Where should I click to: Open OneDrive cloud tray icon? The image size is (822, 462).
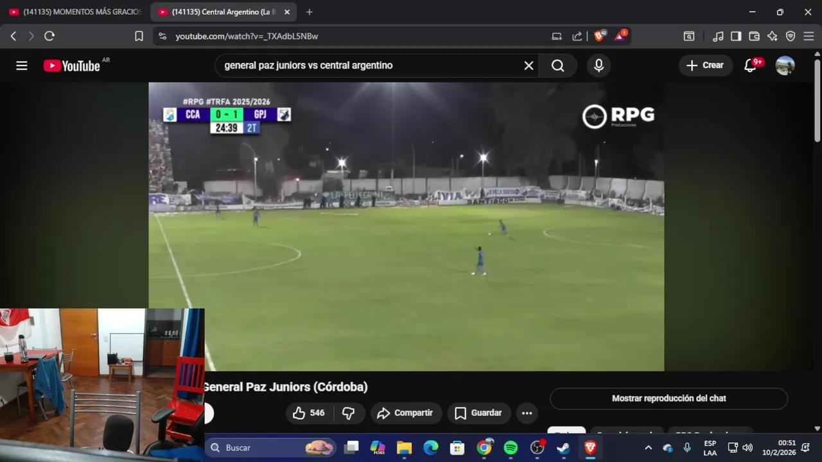pos(668,448)
